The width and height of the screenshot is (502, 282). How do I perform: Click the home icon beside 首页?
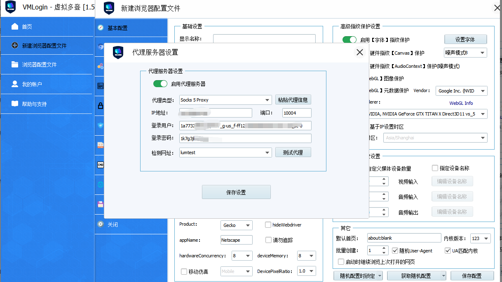point(15,27)
